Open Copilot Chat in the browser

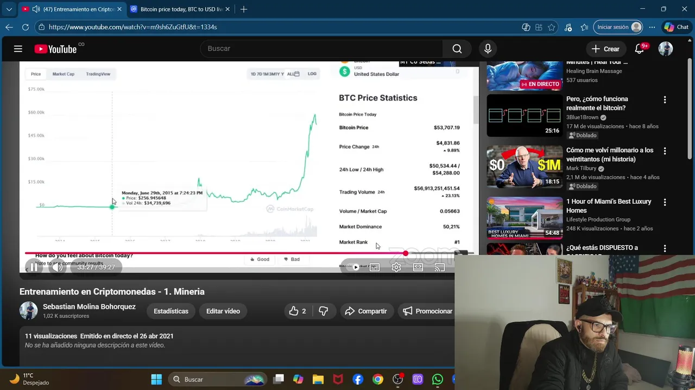pos(677,27)
